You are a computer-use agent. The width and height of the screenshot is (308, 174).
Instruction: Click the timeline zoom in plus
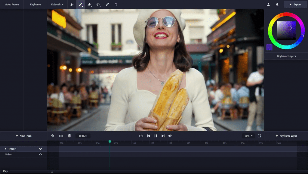coord(71,172)
